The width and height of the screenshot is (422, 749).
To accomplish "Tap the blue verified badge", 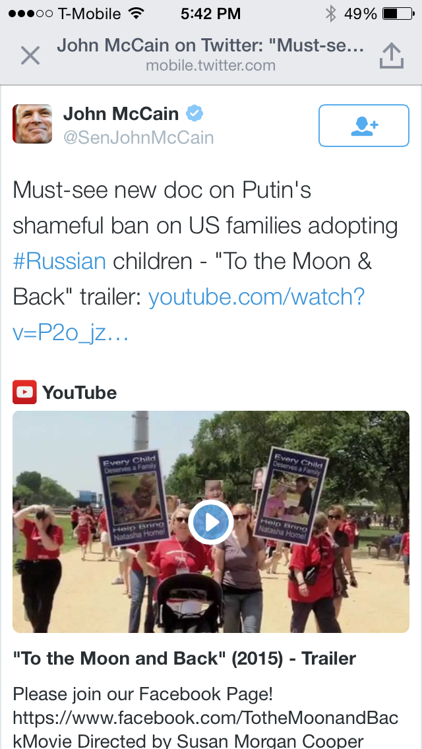I will [x=194, y=114].
